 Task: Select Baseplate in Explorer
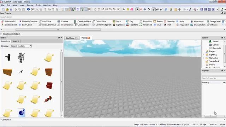click(x=215, y=48)
